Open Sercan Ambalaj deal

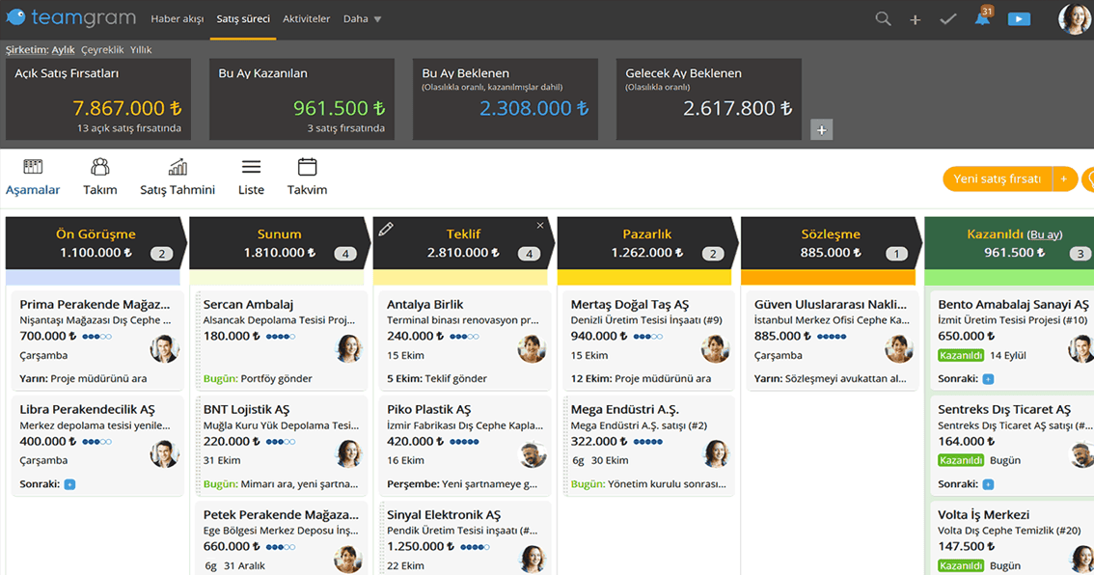point(248,304)
